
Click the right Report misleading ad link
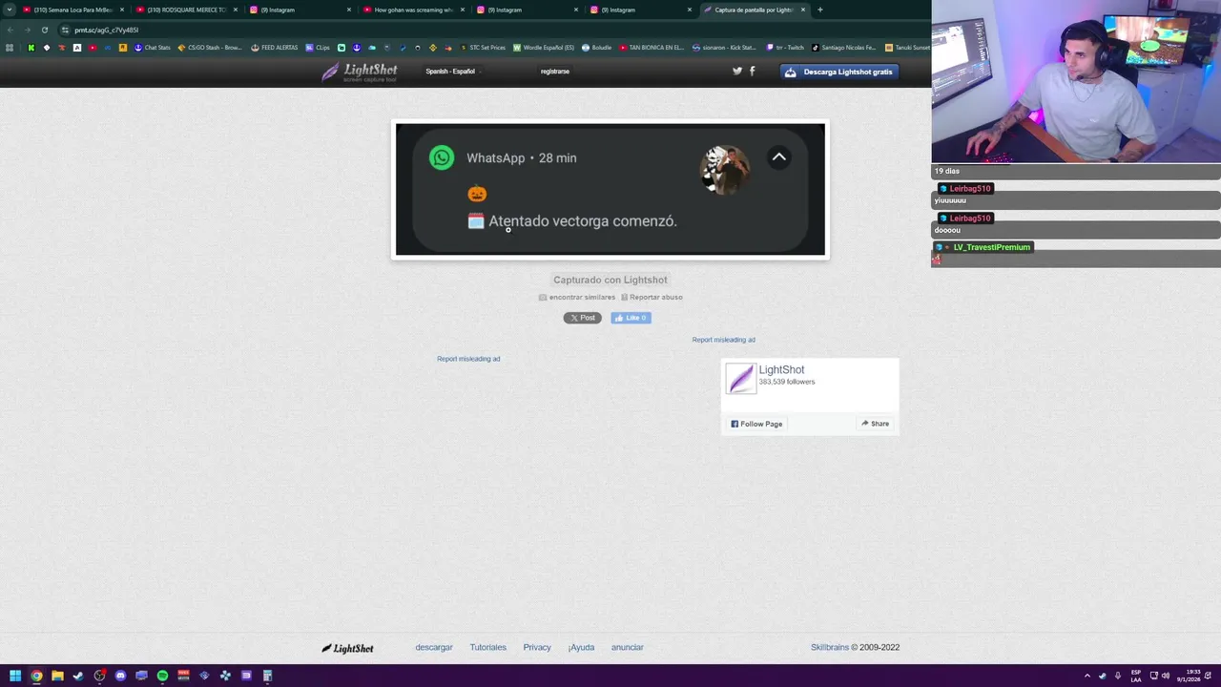pos(723,340)
